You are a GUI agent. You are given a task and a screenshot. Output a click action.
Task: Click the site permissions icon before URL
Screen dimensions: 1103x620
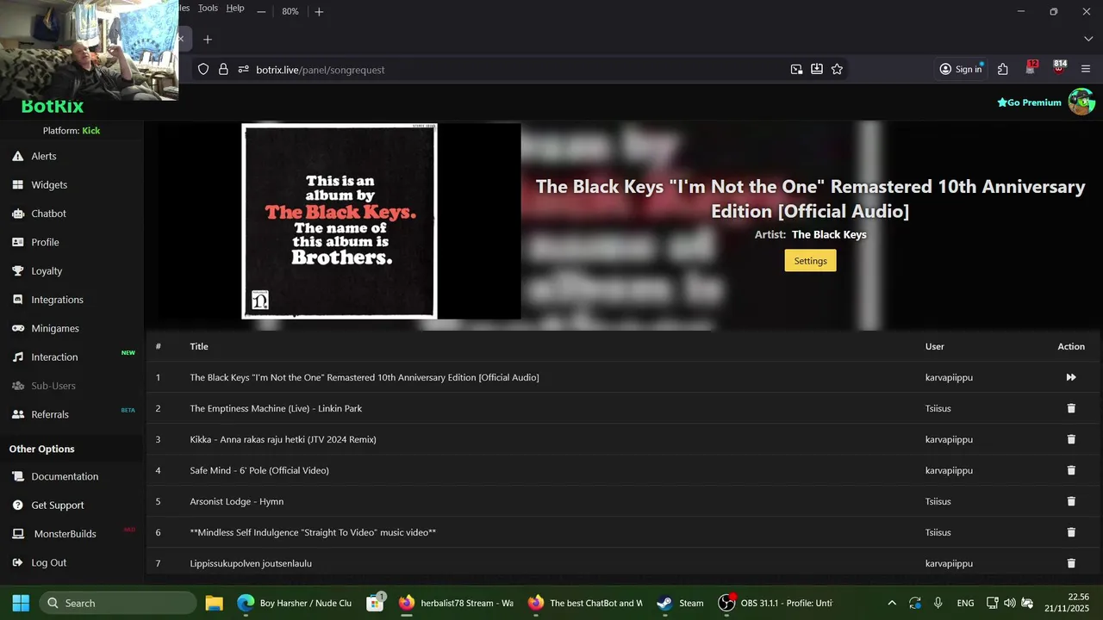(x=243, y=69)
